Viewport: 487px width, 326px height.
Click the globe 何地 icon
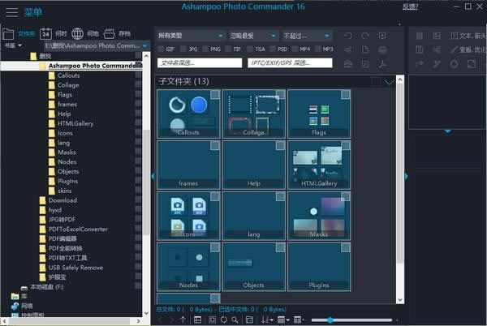click(x=78, y=34)
